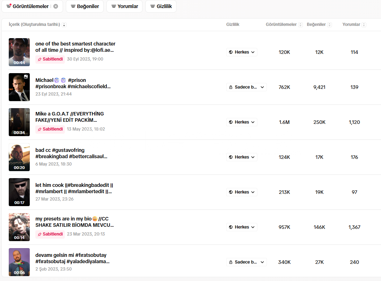Open the let him cook video title
Screen dimensions: 381x281
pos(74,188)
